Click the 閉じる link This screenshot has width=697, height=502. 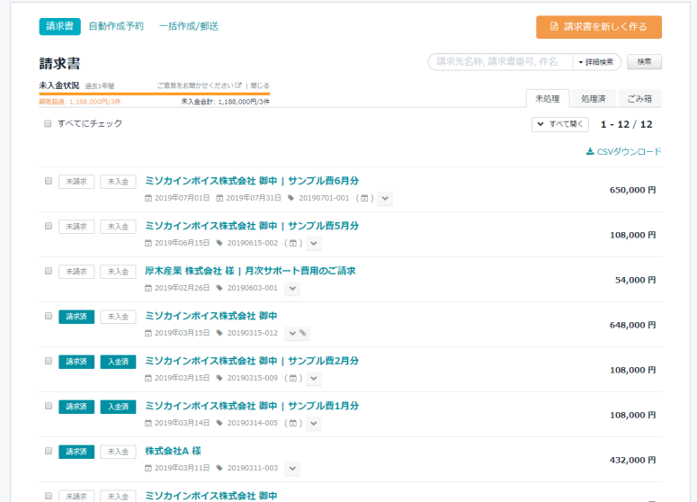click(260, 85)
